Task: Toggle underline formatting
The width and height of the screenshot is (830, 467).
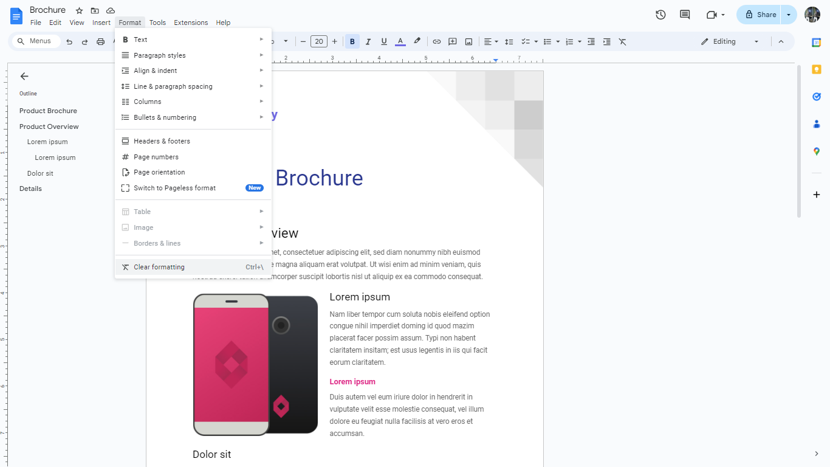Action: pos(384,41)
